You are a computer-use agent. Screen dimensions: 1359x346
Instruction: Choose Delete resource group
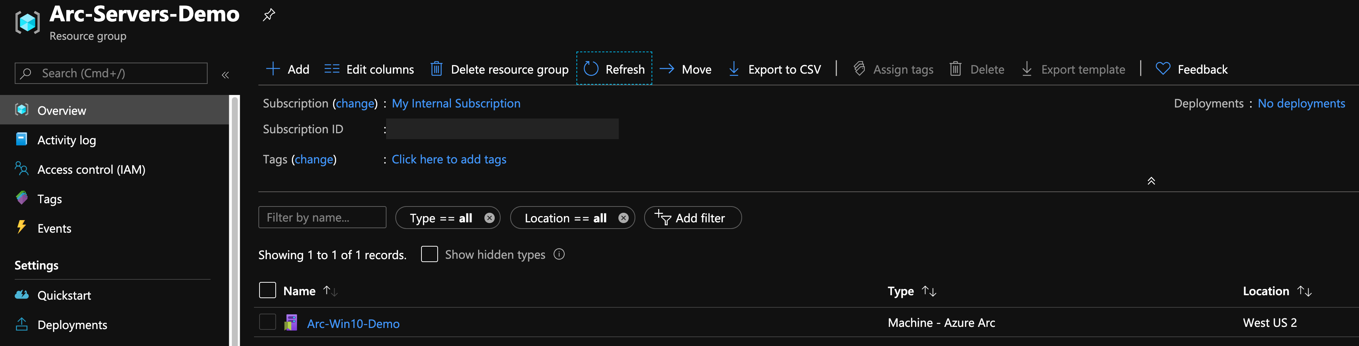click(x=499, y=69)
